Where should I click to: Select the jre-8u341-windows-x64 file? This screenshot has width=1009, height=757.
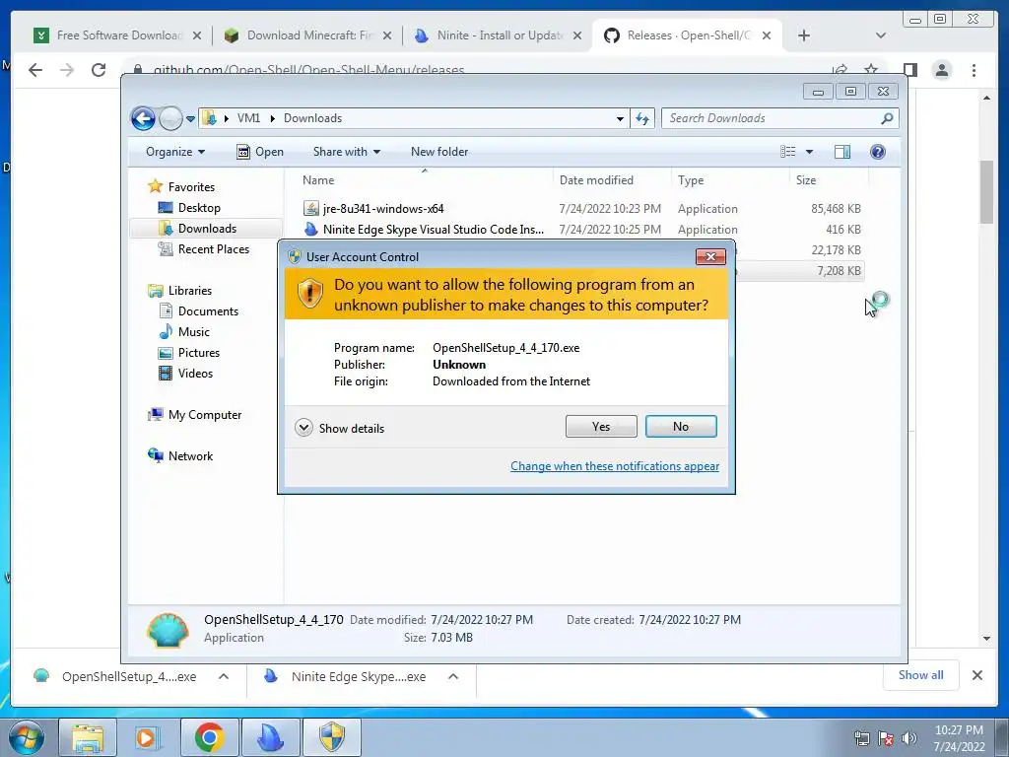pos(581,209)
